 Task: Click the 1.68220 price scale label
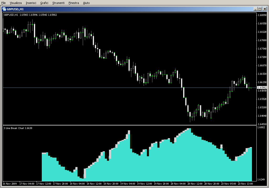[262, 32]
